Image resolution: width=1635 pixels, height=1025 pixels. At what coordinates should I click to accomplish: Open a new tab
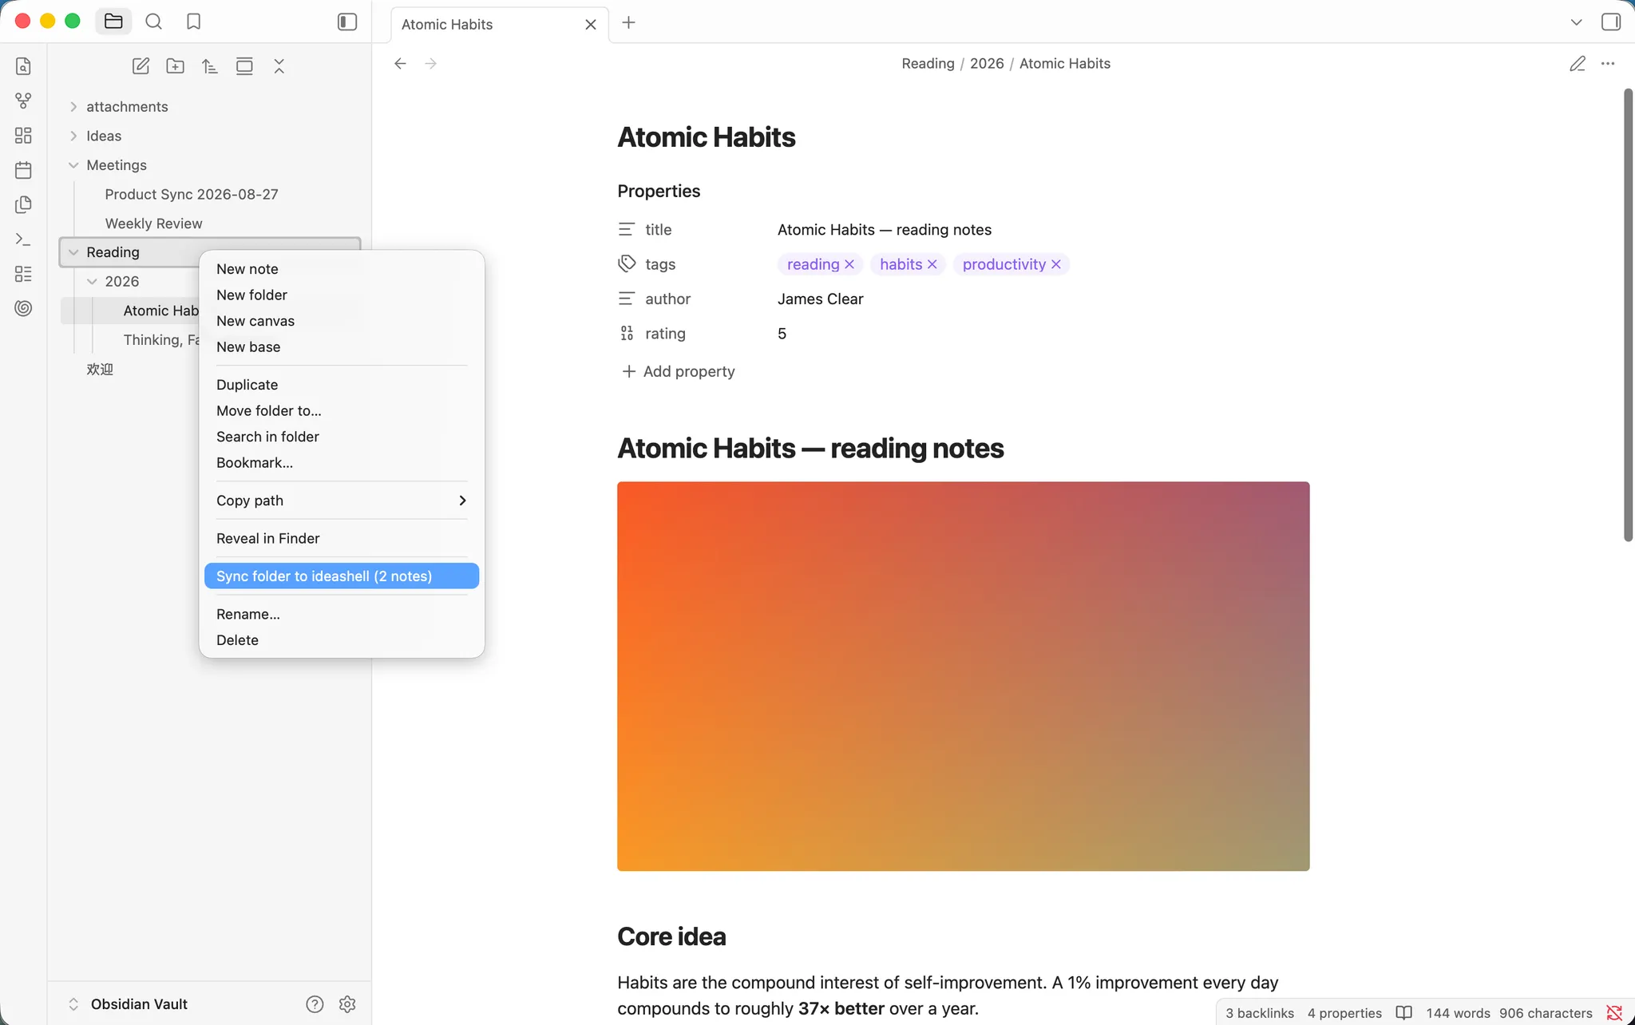click(628, 22)
